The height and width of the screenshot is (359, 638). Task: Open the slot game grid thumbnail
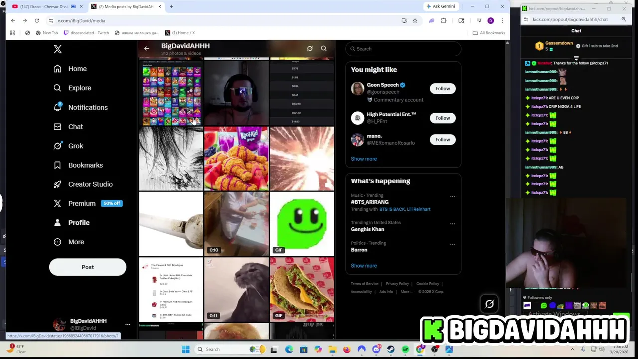pyautogui.click(x=171, y=93)
